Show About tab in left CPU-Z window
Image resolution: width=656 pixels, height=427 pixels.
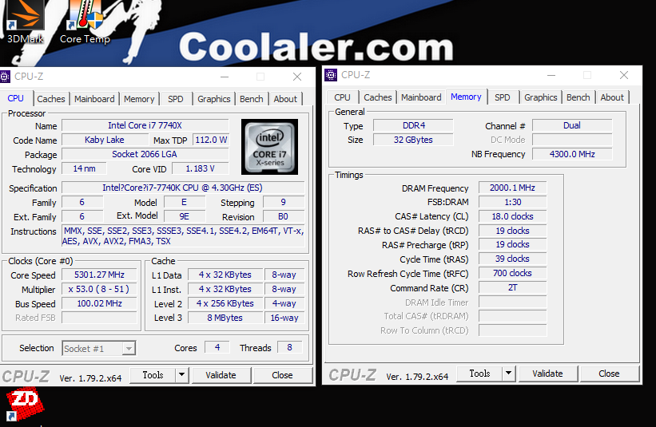285,99
